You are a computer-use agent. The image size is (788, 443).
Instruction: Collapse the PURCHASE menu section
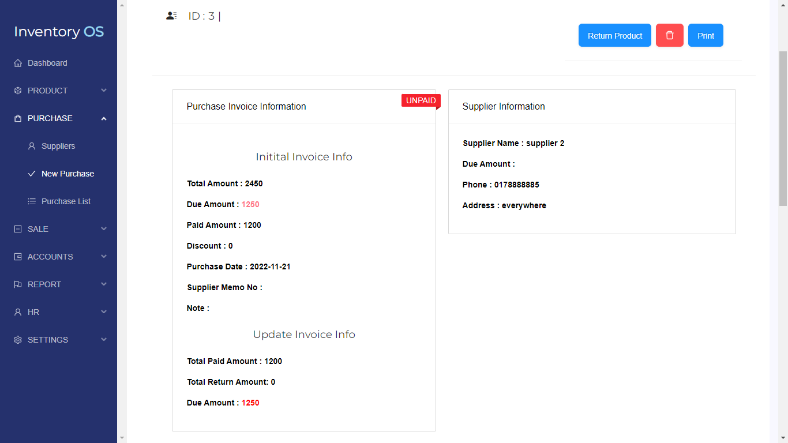(x=104, y=118)
